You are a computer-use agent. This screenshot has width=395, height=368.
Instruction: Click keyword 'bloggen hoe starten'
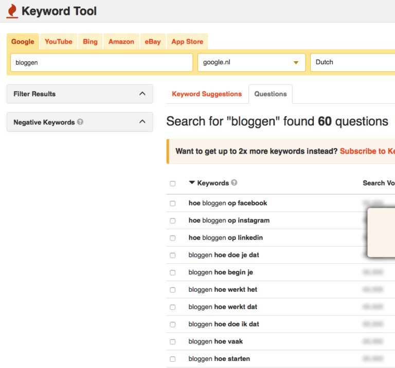[219, 359]
